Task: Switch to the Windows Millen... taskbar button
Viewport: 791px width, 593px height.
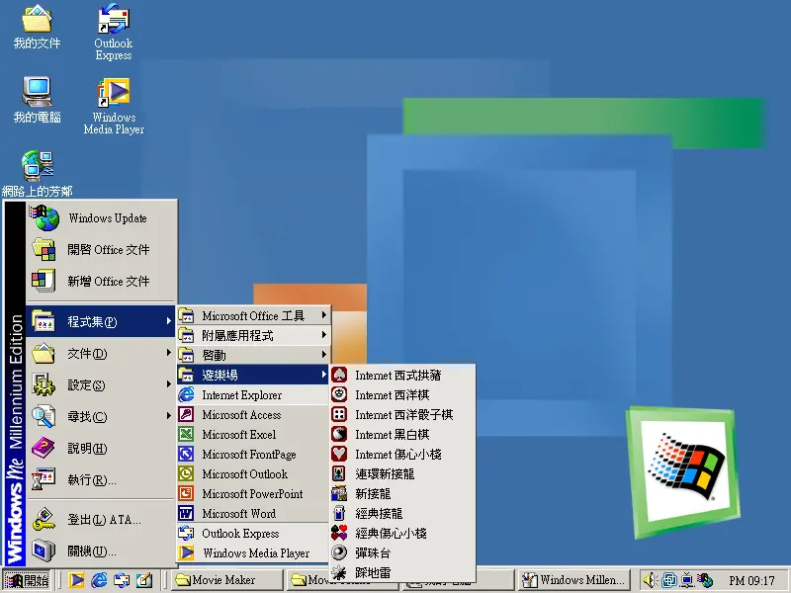Action: [x=574, y=580]
